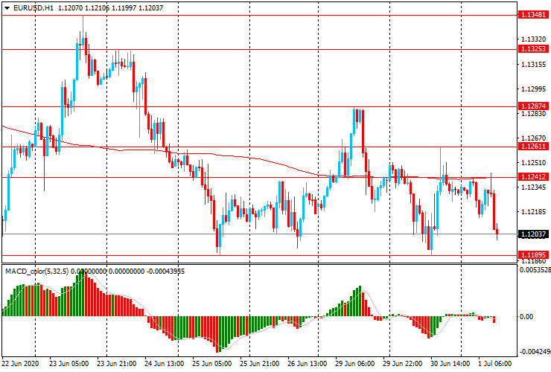This screenshot has width=551, height=372.
Task: Select the 1.12611 level price tag
Action: [x=533, y=147]
